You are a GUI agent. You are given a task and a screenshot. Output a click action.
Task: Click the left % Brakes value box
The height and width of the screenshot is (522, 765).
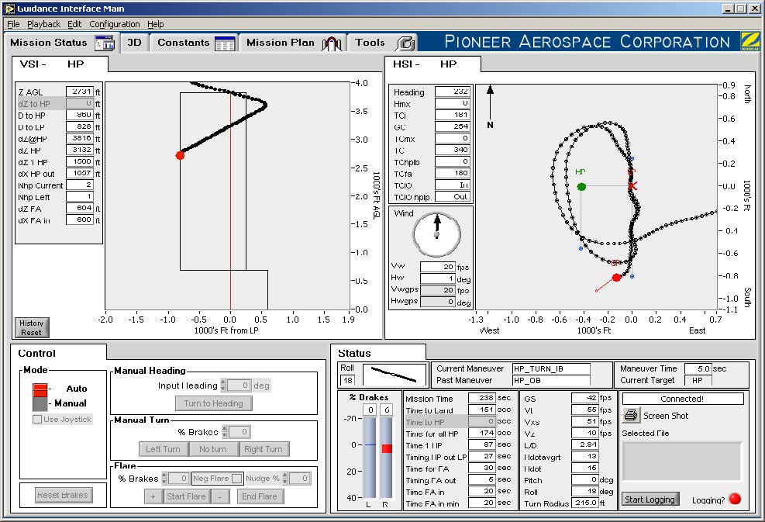tap(370, 410)
